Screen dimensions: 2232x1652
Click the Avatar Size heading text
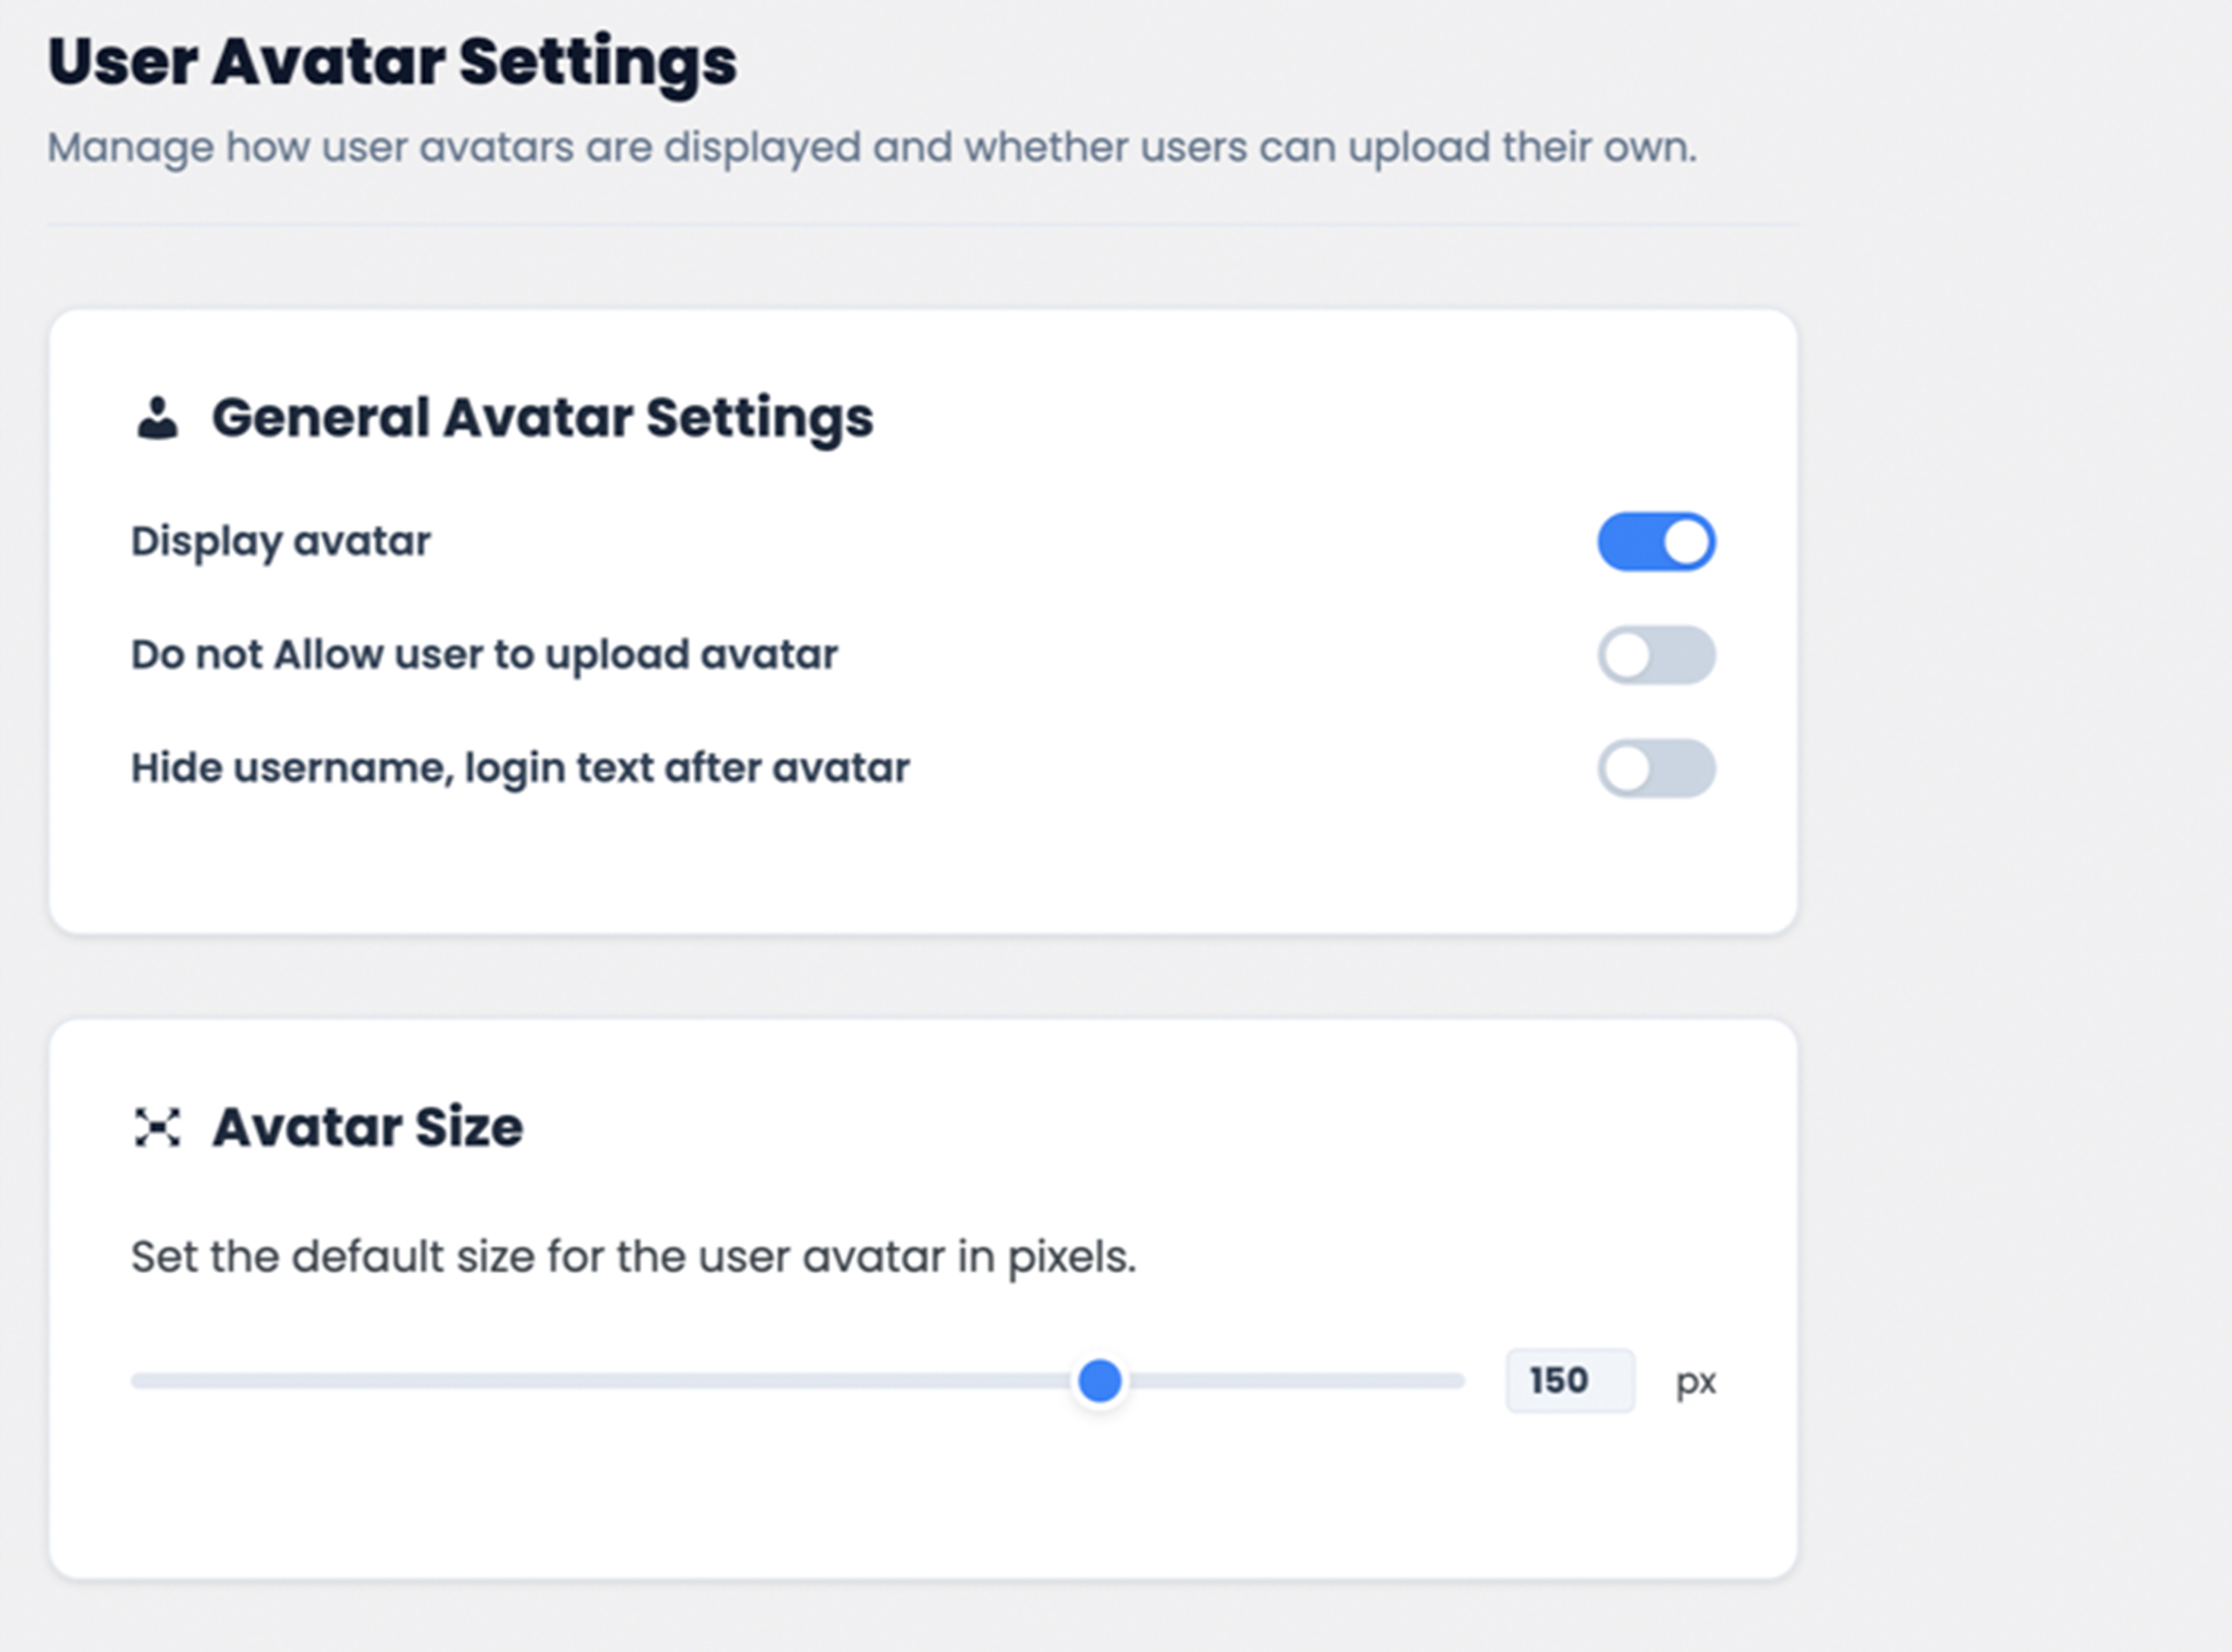pos(367,1127)
